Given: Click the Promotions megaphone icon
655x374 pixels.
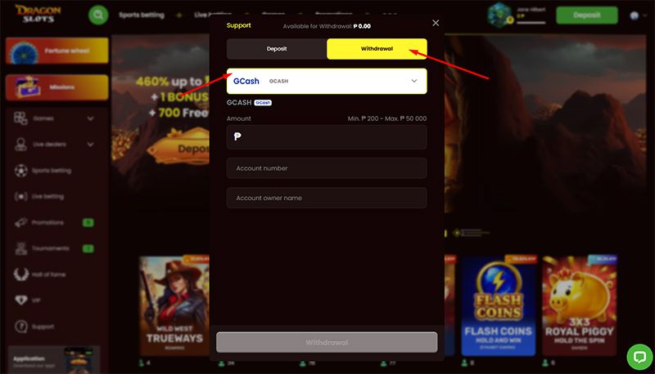Looking at the screenshot, I should pos(21,222).
